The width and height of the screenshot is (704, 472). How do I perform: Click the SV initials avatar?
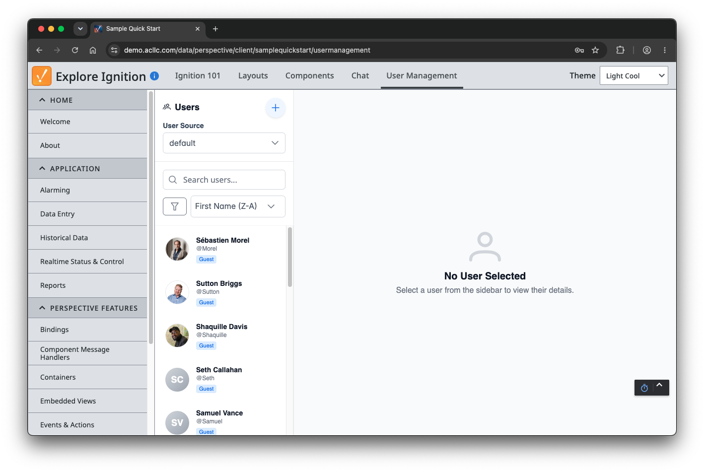[x=177, y=423]
